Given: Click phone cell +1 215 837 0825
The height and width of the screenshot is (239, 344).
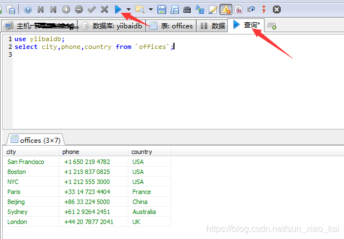Looking at the screenshot, I should (93, 172).
